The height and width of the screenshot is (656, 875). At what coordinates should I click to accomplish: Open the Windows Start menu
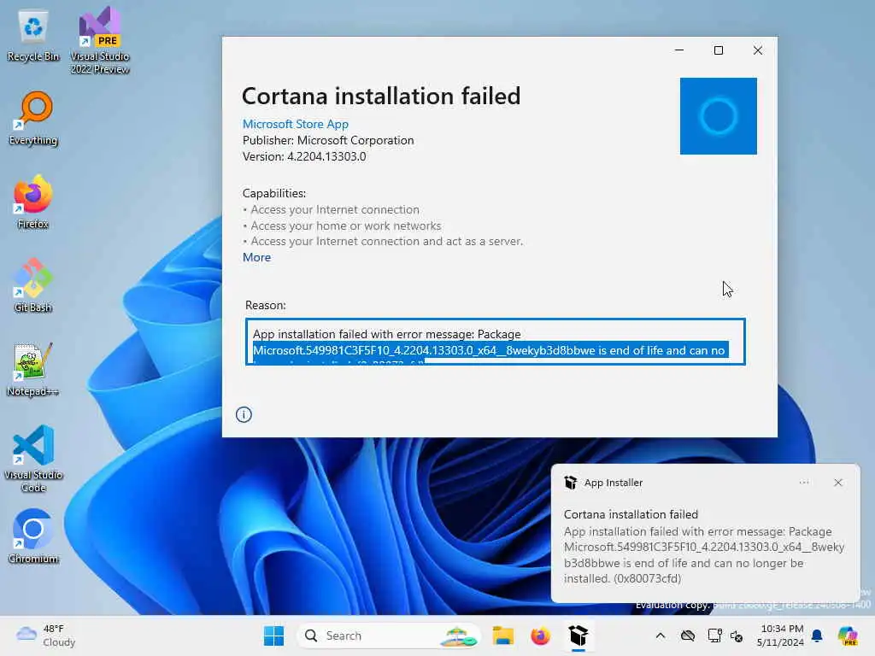tap(273, 635)
